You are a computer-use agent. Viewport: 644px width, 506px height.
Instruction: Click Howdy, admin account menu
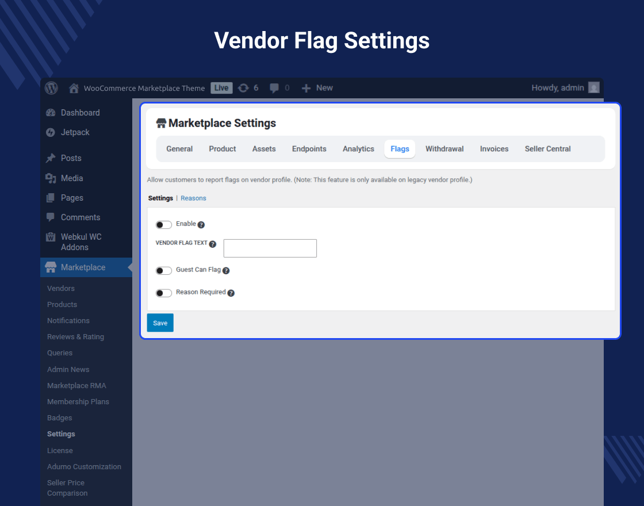point(566,88)
